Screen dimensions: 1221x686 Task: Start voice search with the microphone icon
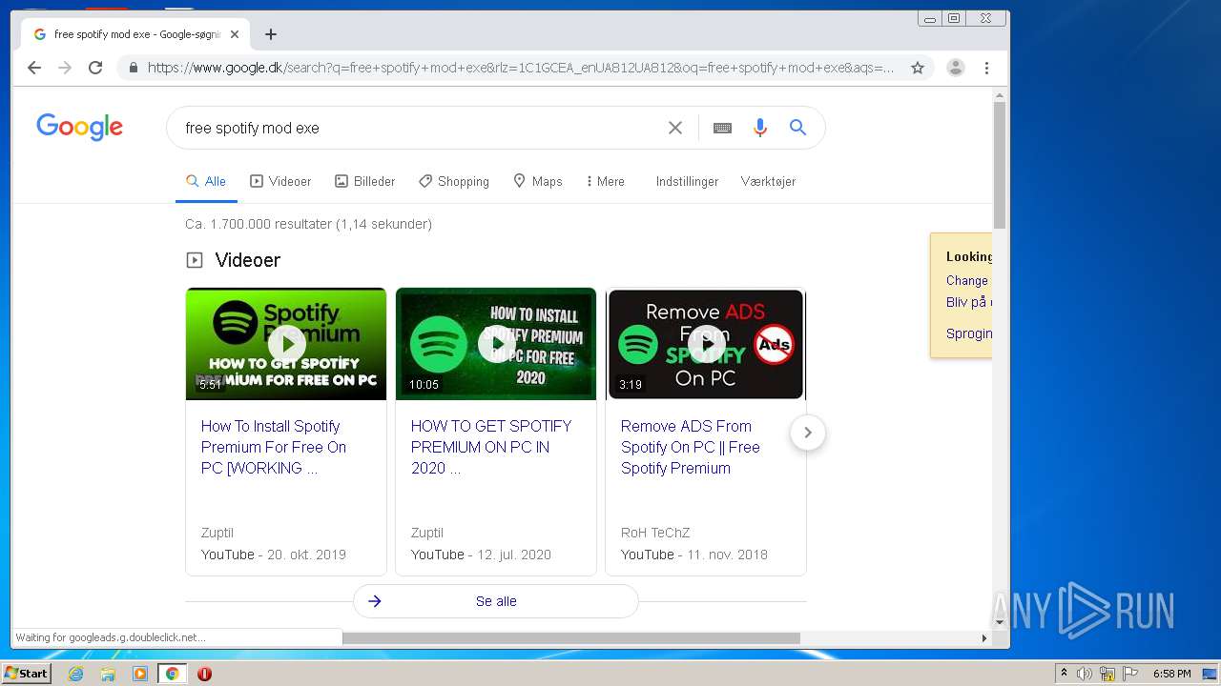[760, 128]
